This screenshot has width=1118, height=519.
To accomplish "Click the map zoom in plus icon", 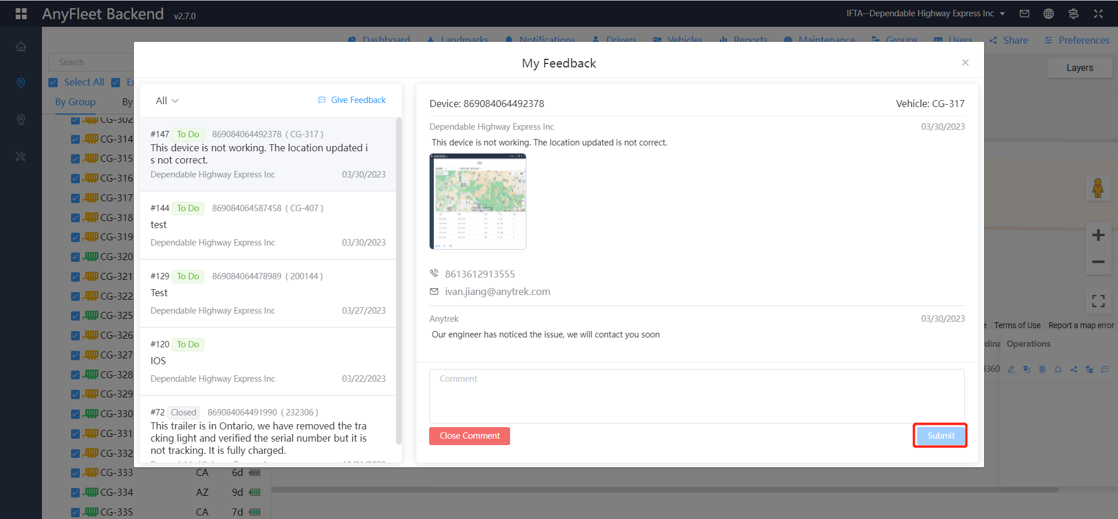I will [x=1098, y=235].
